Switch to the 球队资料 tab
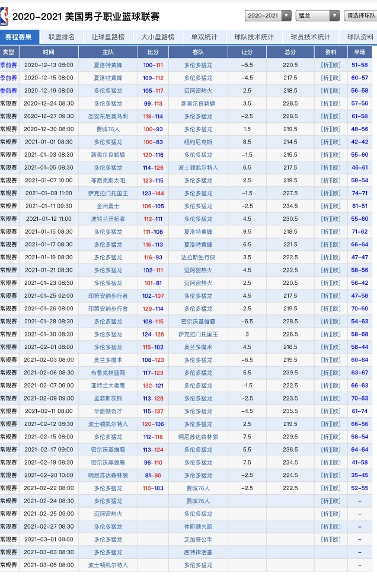 point(360,37)
